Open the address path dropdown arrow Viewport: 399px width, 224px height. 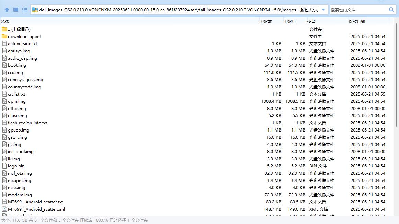323,10
